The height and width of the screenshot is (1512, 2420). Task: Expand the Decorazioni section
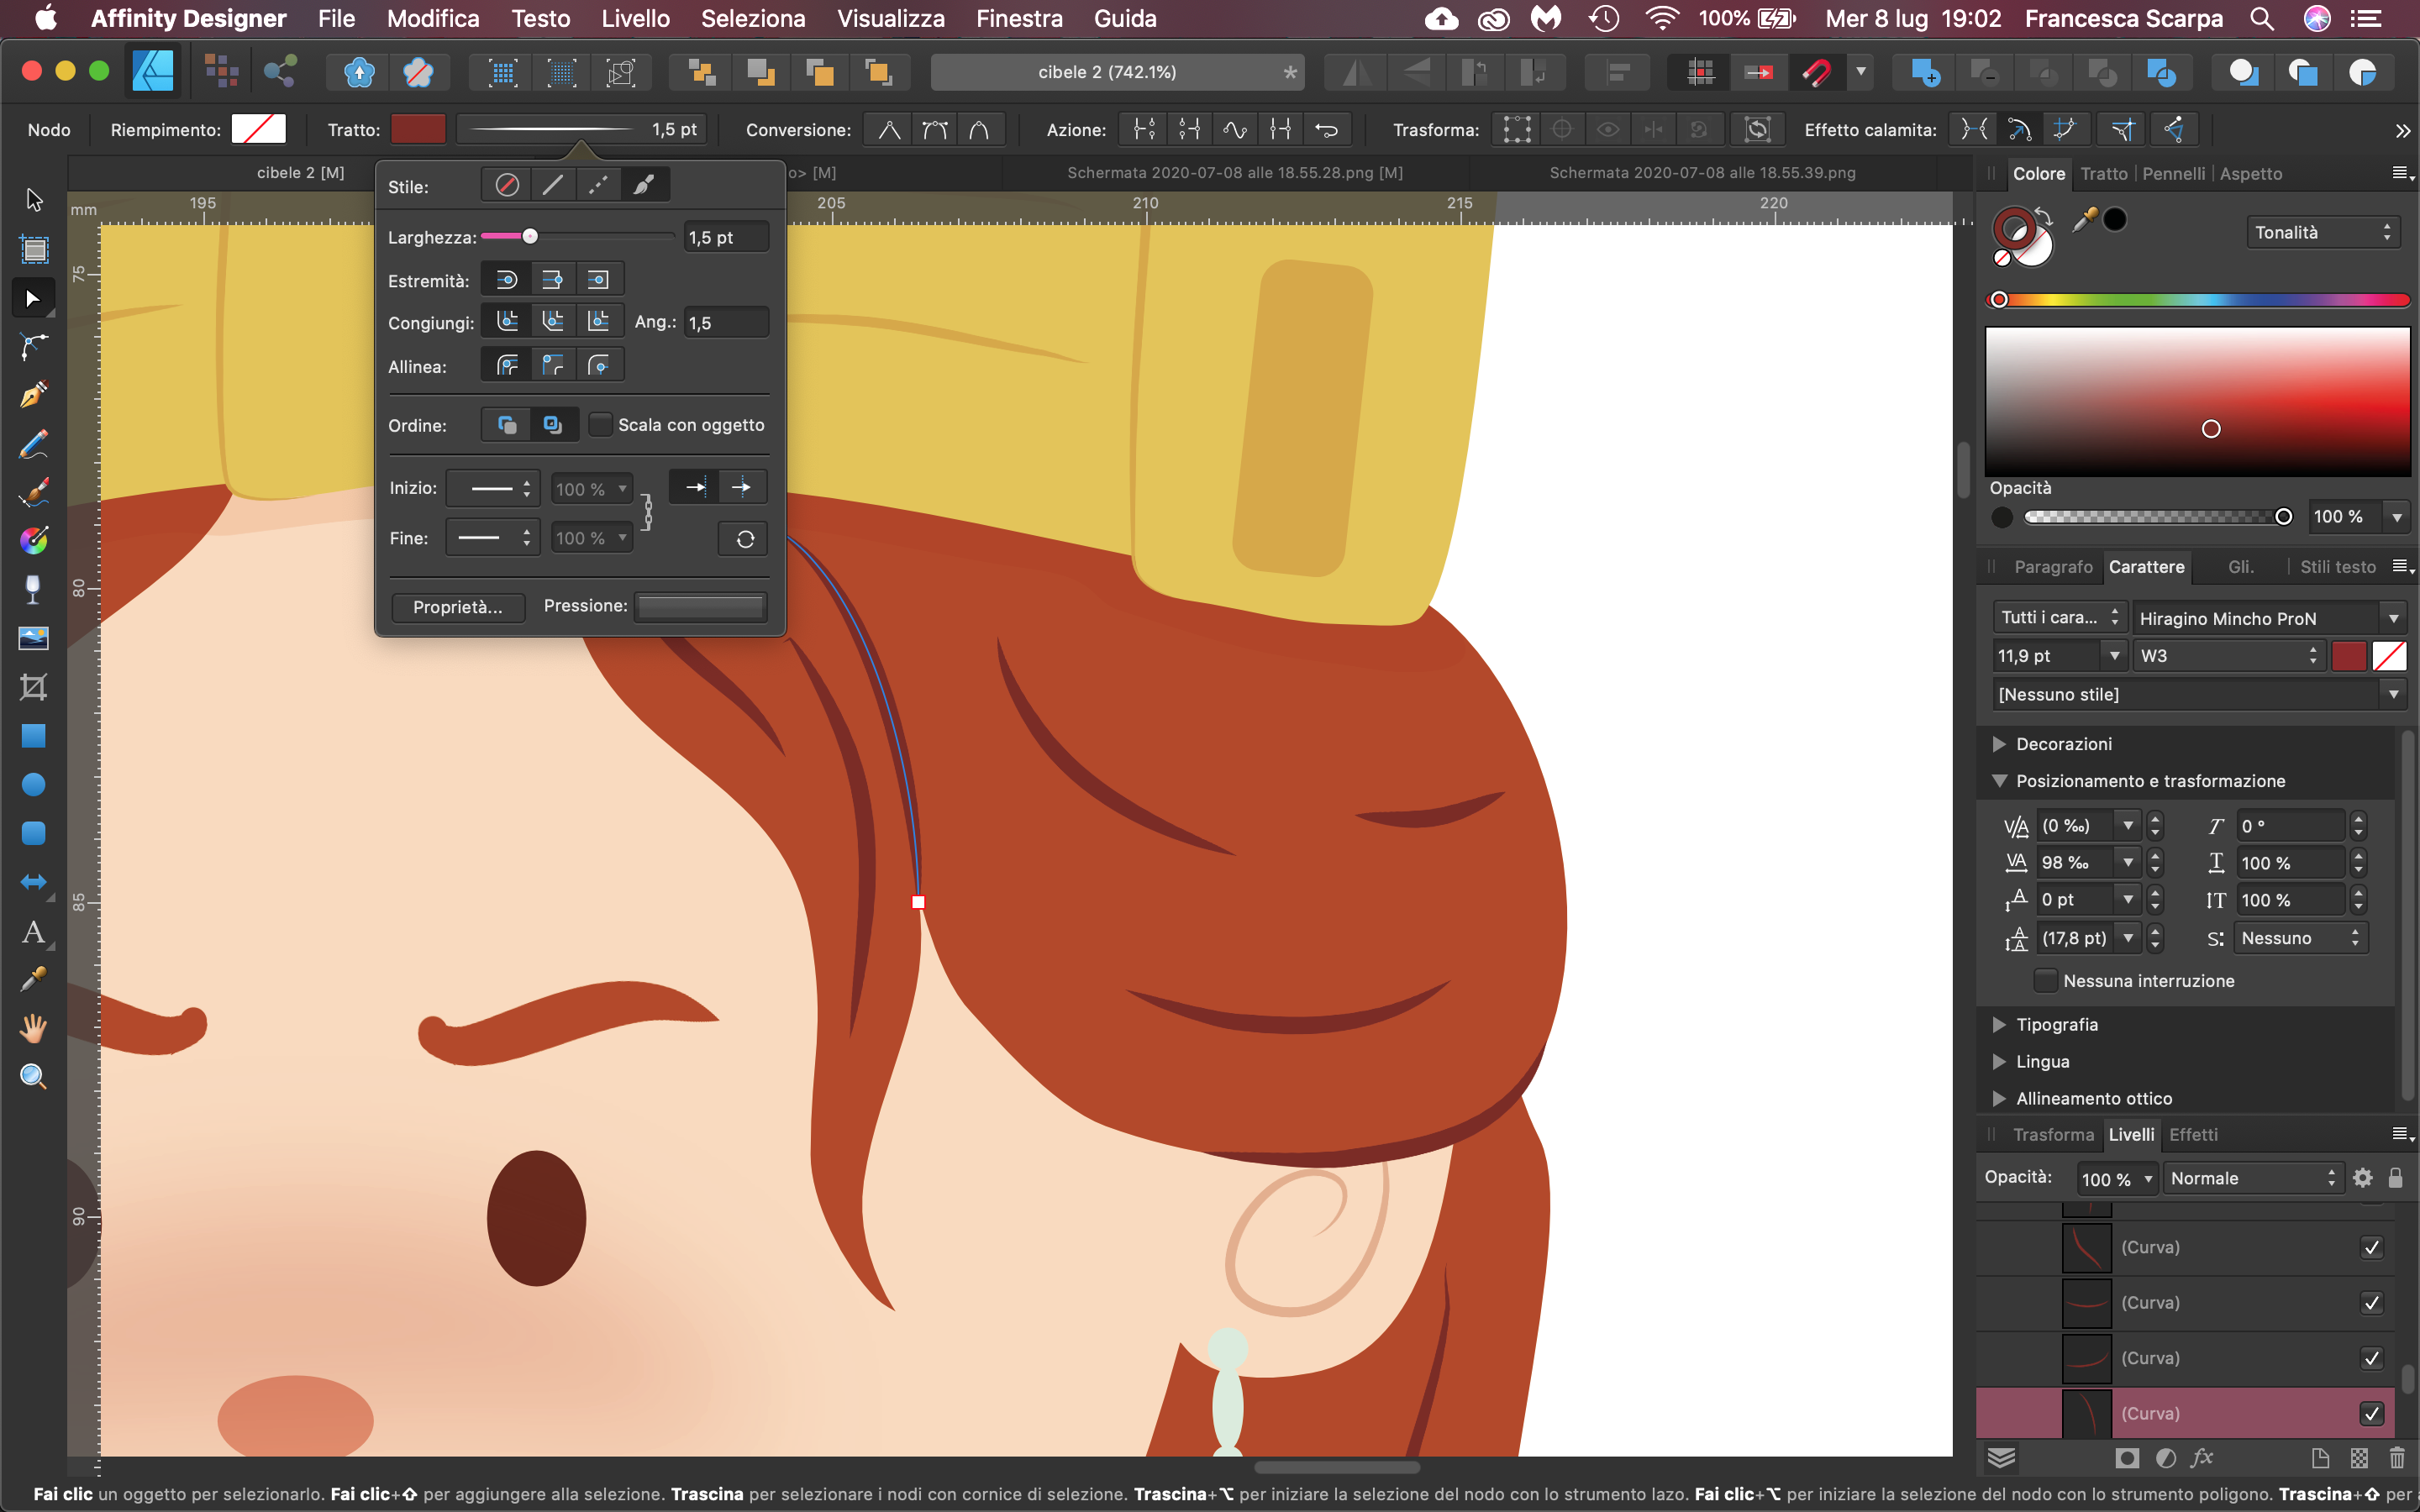coord(1999,744)
